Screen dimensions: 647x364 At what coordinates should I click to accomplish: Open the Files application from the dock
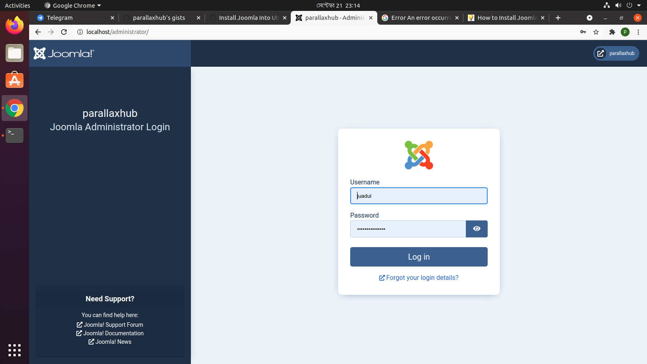point(15,53)
